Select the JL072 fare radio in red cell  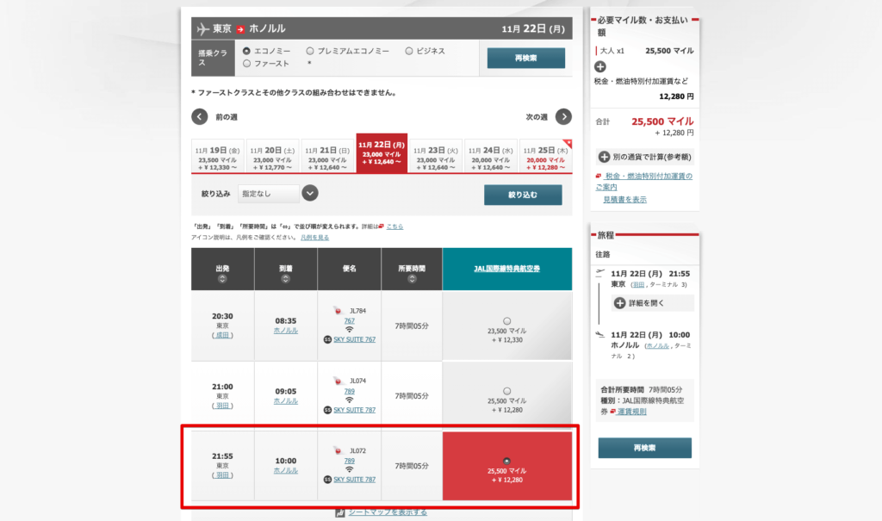pyautogui.click(x=506, y=461)
